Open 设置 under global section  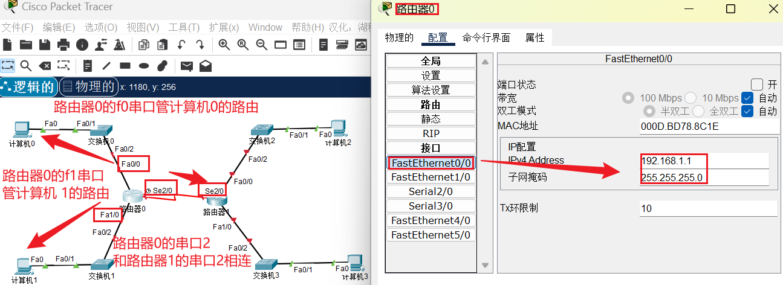pos(431,75)
